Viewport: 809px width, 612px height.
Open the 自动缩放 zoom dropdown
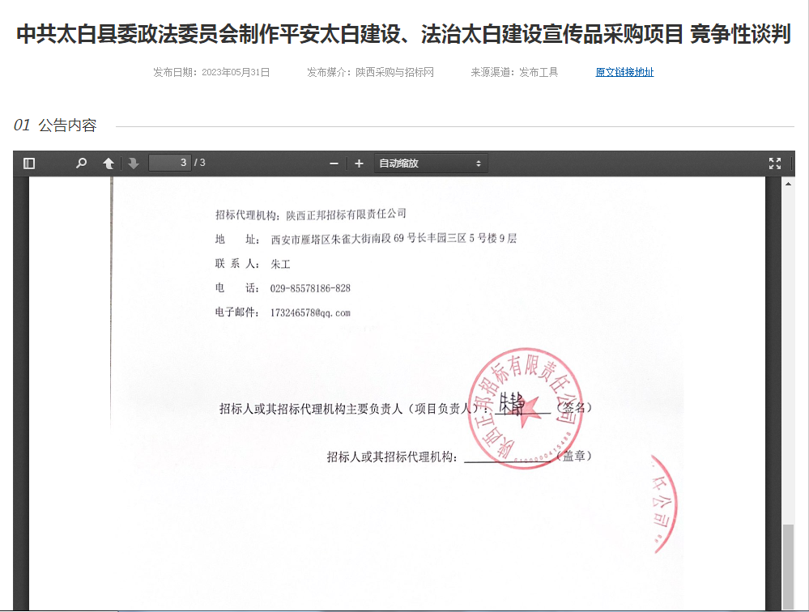pos(431,164)
